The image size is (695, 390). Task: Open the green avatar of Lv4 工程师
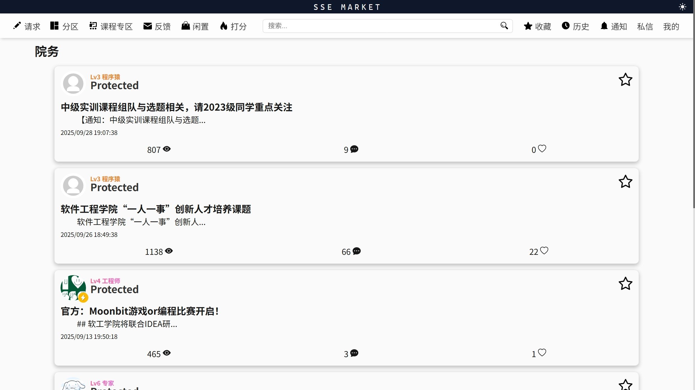click(x=73, y=288)
